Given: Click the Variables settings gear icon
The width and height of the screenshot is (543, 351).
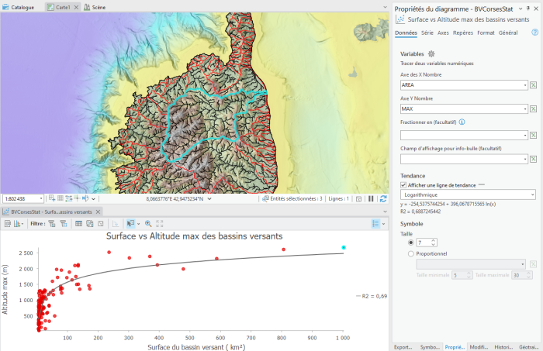Looking at the screenshot, I should tap(432, 53).
